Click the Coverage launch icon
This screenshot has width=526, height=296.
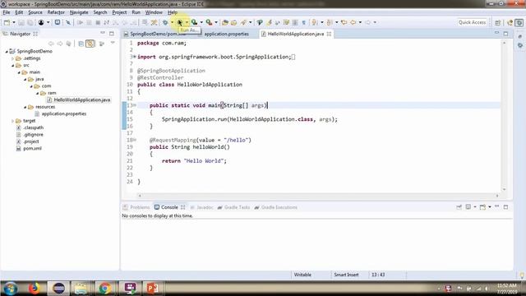(x=194, y=22)
